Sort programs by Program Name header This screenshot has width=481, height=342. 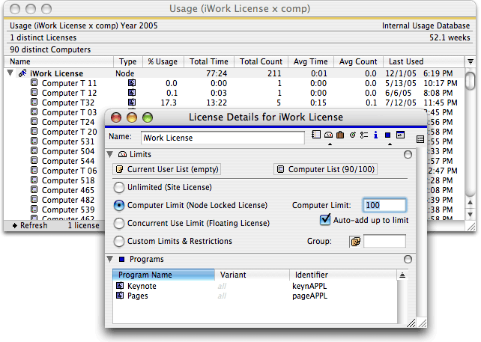coord(163,275)
